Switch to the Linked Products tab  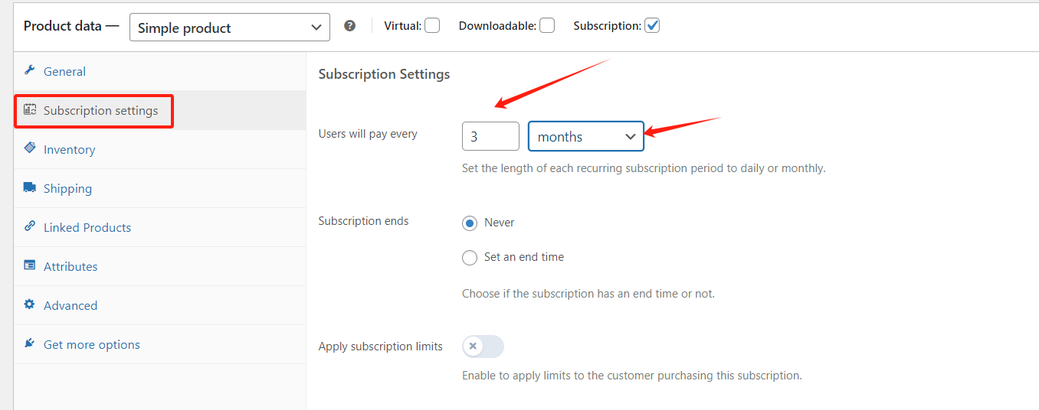[87, 228]
